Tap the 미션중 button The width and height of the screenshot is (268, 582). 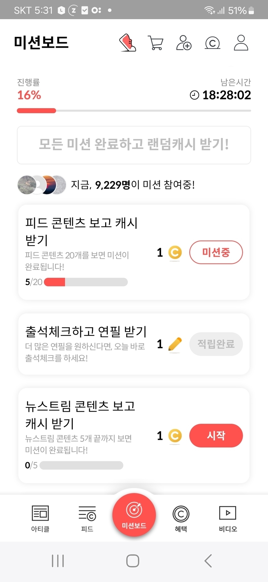tap(216, 252)
